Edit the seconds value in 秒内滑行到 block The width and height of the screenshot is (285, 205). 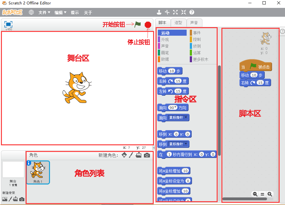click(x=169, y=154)
